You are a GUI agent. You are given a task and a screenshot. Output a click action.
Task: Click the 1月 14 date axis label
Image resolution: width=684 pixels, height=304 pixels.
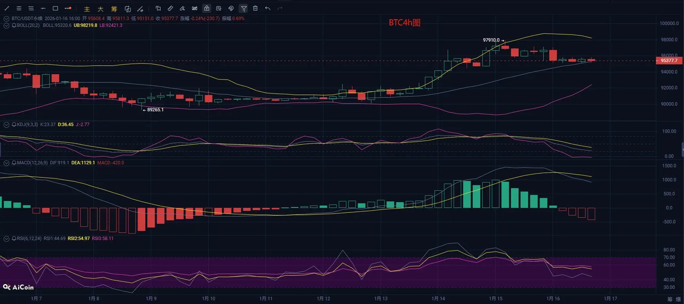coord(438,299)
